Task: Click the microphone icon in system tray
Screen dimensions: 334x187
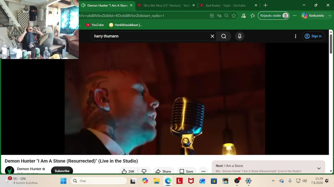Action: coord(290,181)
